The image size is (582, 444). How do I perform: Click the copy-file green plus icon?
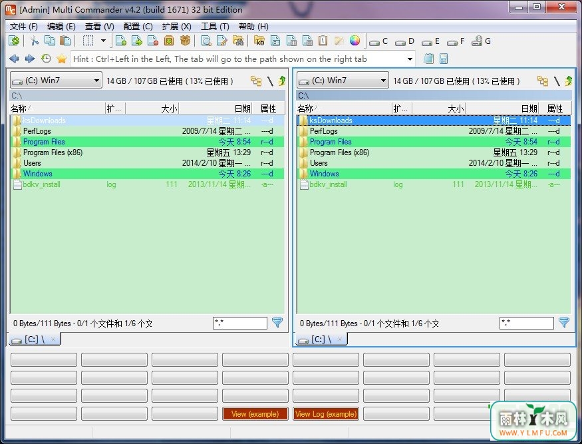point(120,41)
